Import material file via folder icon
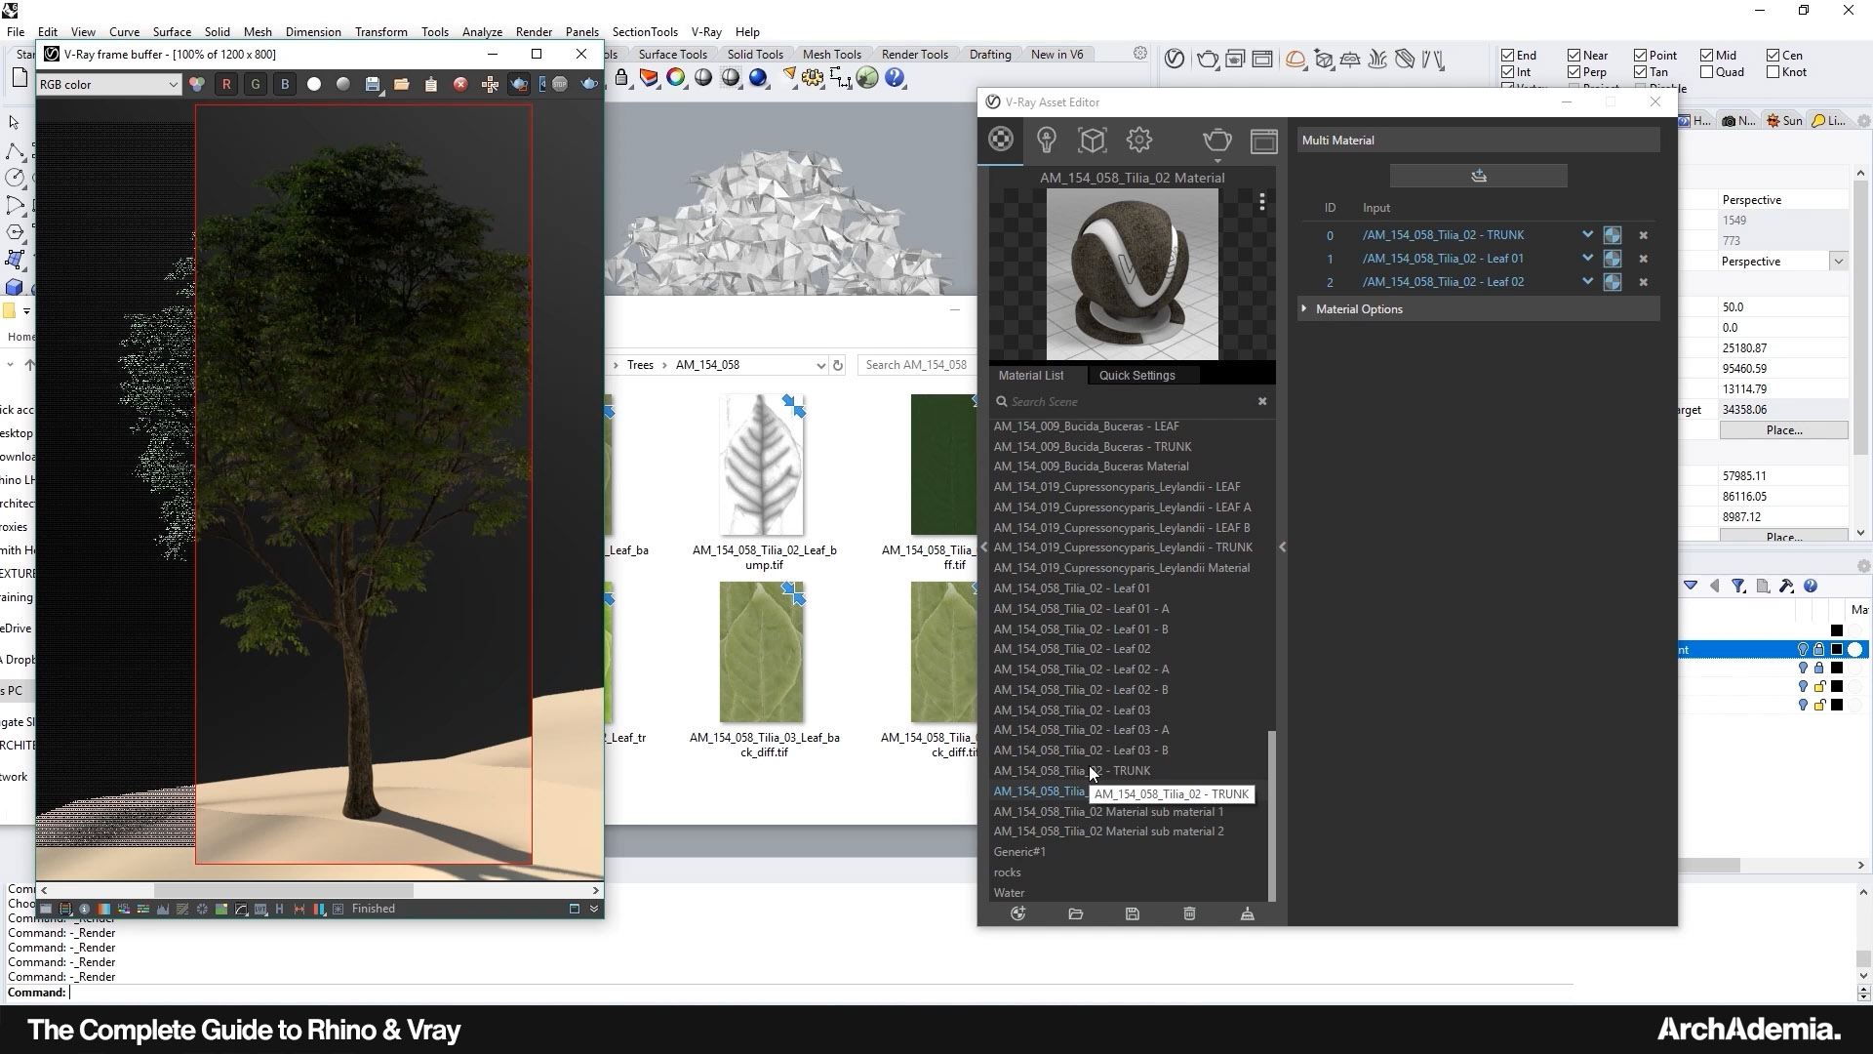This screenshot has width=1873, height=1054. pos(1076,914)
